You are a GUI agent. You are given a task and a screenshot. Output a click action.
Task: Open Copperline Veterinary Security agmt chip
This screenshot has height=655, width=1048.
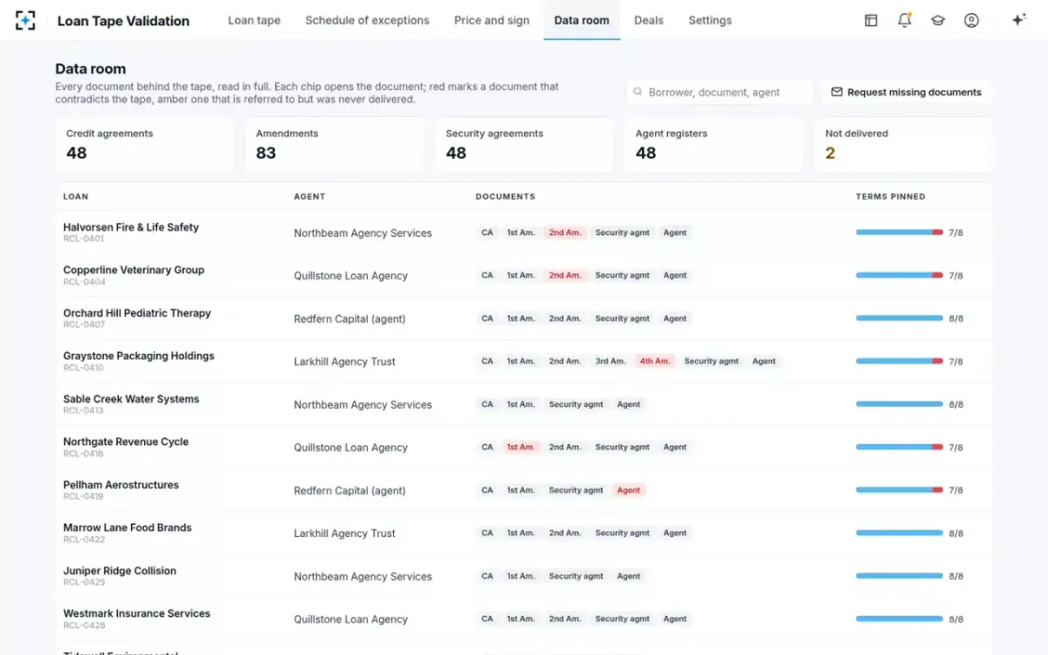tap(623, 275)
